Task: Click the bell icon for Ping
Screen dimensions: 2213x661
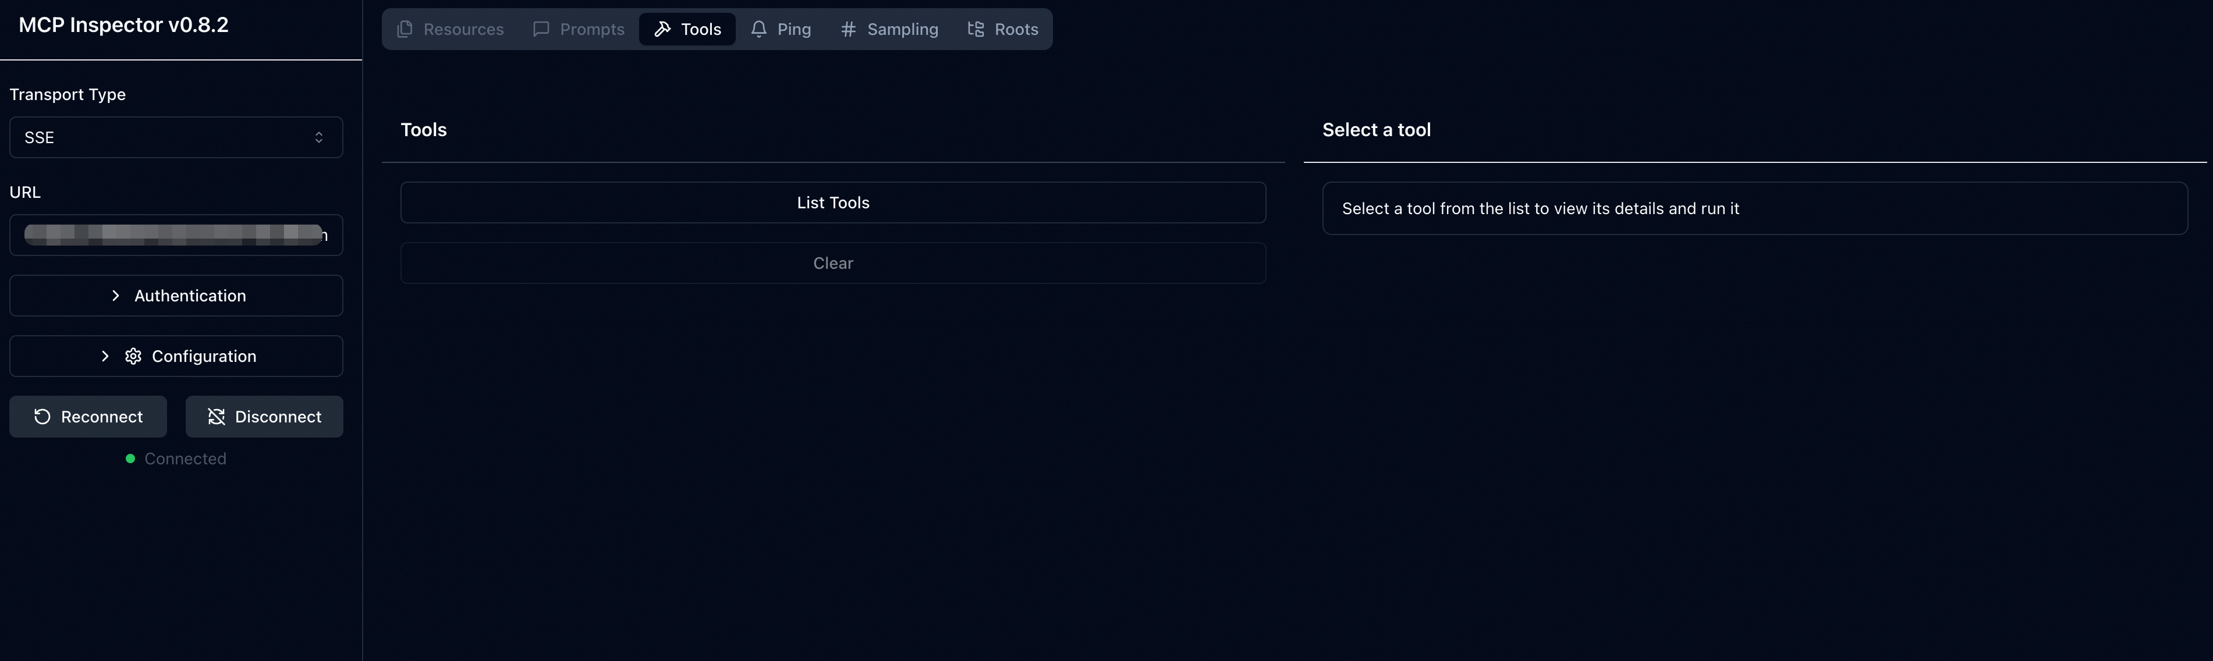Action: click(x=758, y=29)
